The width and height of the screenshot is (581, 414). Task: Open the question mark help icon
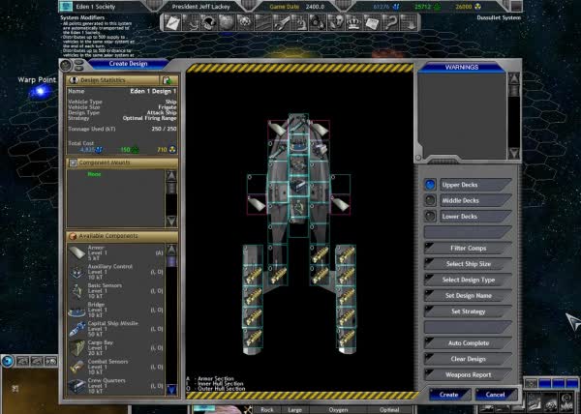[x=390, y=22]
